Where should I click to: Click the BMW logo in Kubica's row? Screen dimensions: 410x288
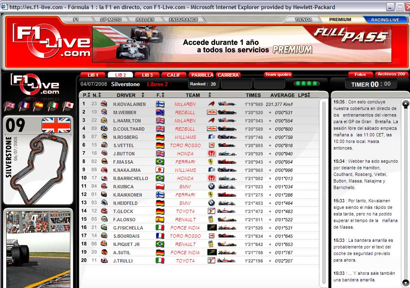(211, 187)
